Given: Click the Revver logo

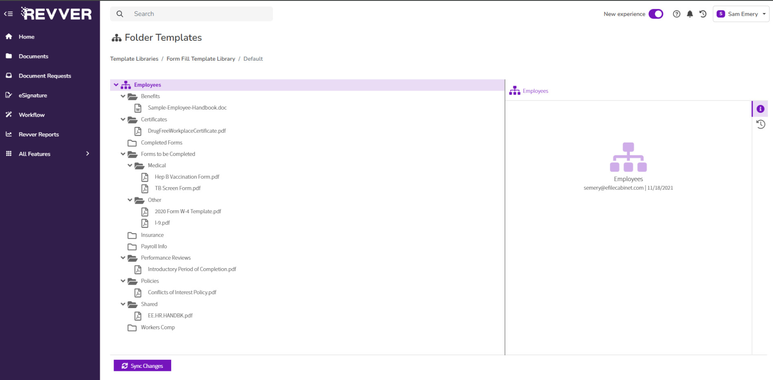Looking at the screenshot, I should [x=56, y=14].
